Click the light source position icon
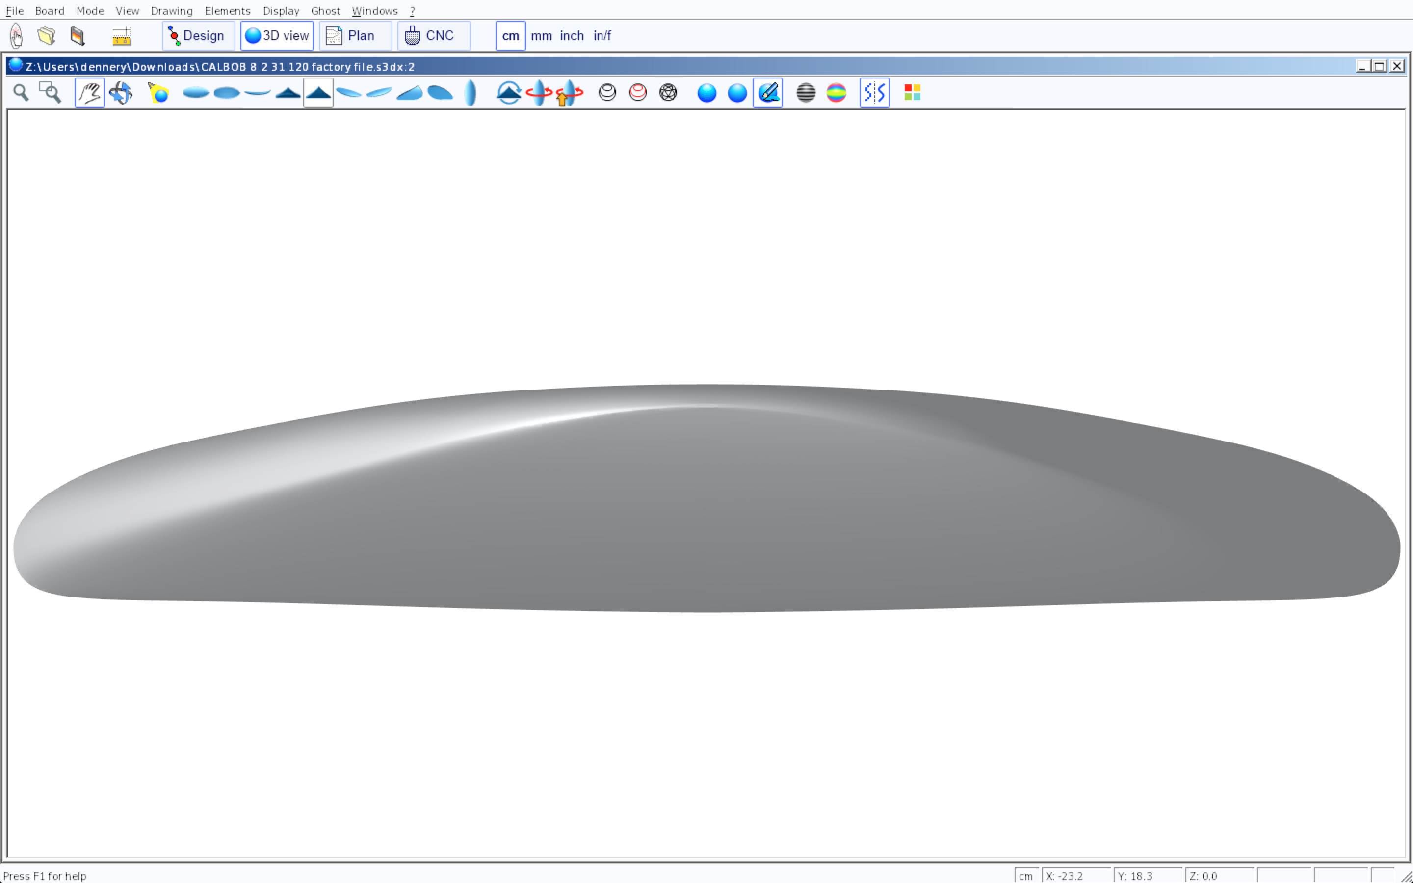 pyautogui.click(x=158, y=93)
